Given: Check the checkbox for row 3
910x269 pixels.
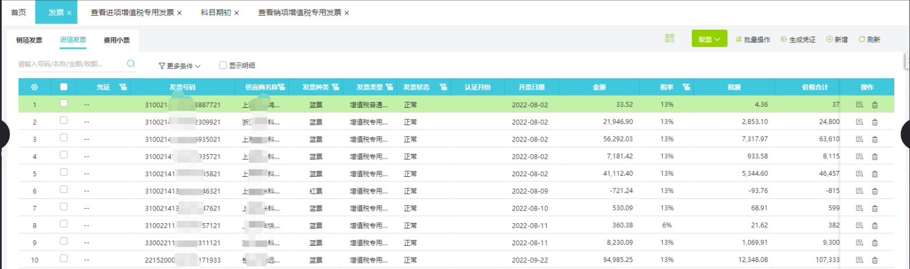Looking at the screenshot, I should pos(64,138).
